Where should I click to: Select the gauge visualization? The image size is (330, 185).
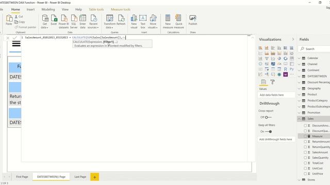pyautogui.click(x=279, y=64)
